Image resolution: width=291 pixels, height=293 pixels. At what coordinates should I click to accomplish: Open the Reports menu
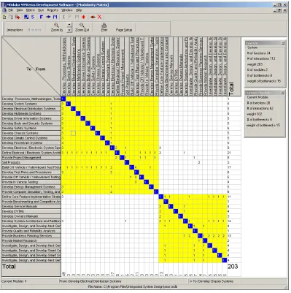pyautogui.click(x=53, y=10)
